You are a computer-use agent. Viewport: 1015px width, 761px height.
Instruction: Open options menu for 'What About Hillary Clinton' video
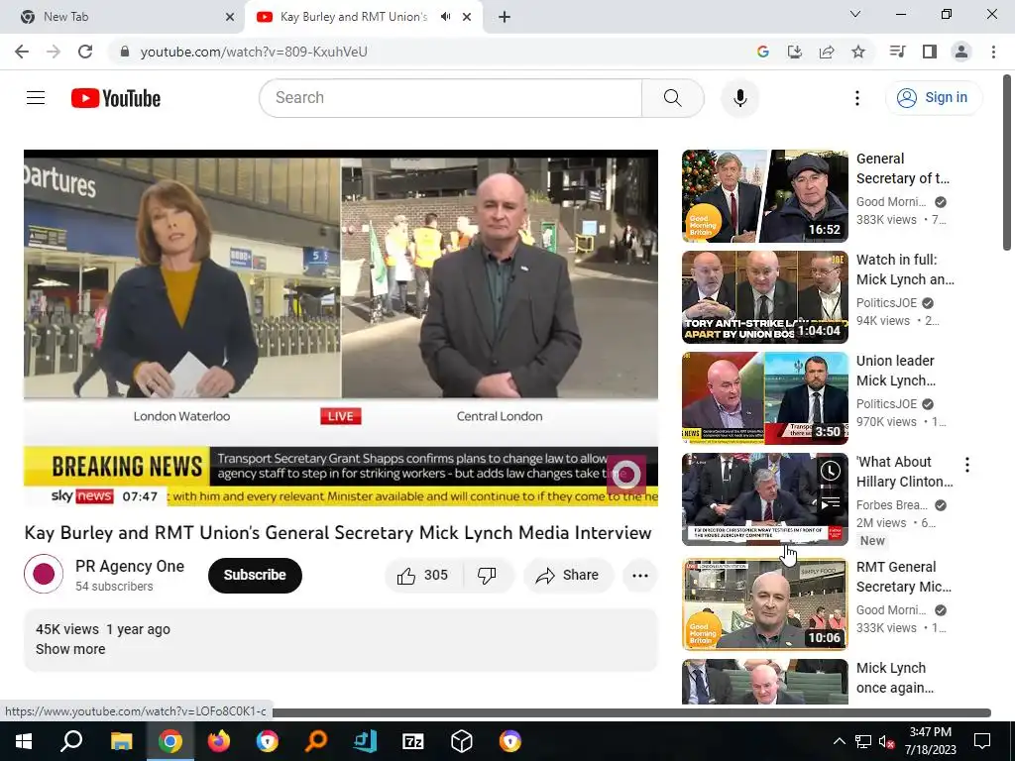click(x=966, y=464)
